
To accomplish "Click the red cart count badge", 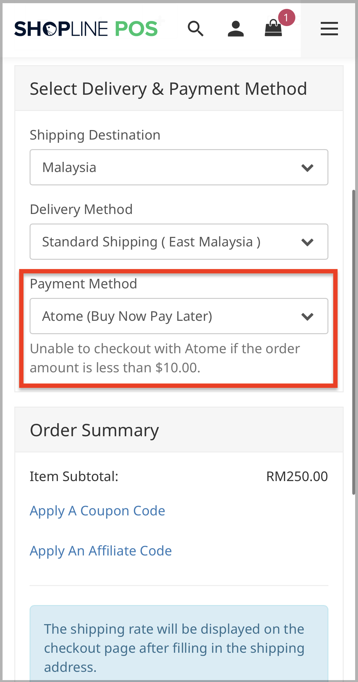I will coord(286,18).
